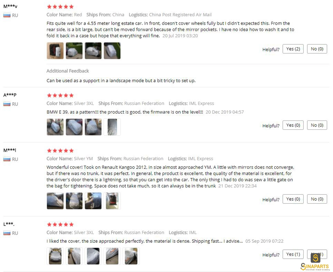Viewport: 333px width, 272px height.
Task: Click Russian flag icon beside A***P
Action: coord(7,104)
